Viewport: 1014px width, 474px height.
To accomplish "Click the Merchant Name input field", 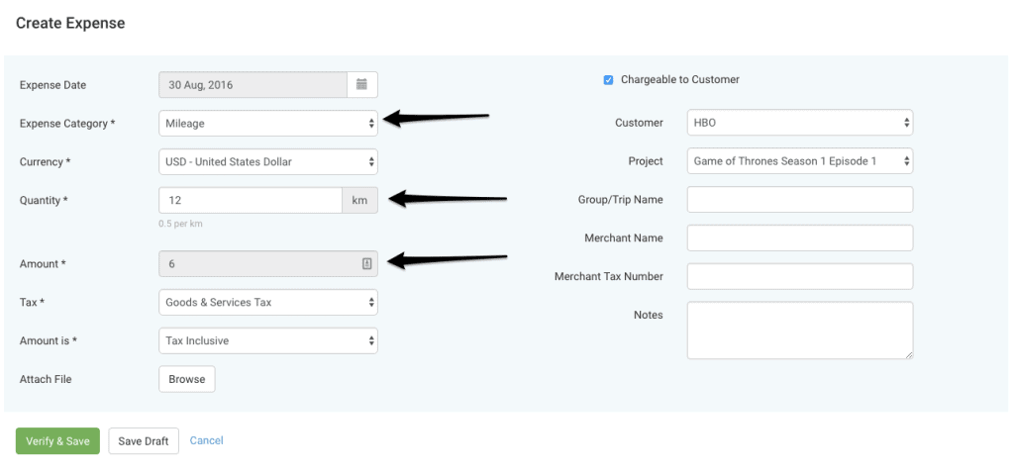I will click(800, 237).
